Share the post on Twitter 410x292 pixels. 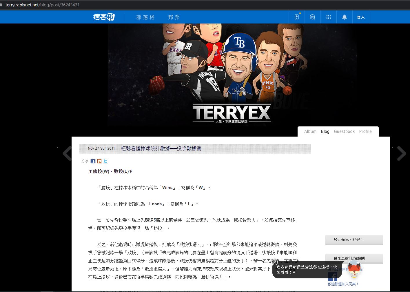[x=105, y=161]
